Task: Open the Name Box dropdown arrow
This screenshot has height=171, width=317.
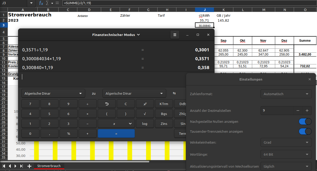Action: (32, 3)
